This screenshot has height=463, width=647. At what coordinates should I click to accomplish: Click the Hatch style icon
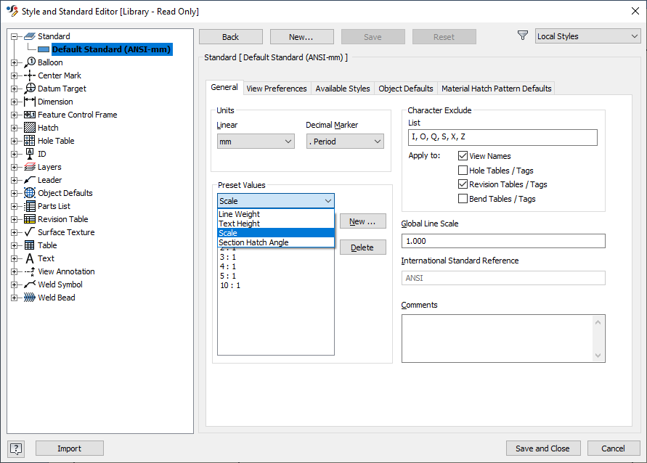[x=30, y=128]
